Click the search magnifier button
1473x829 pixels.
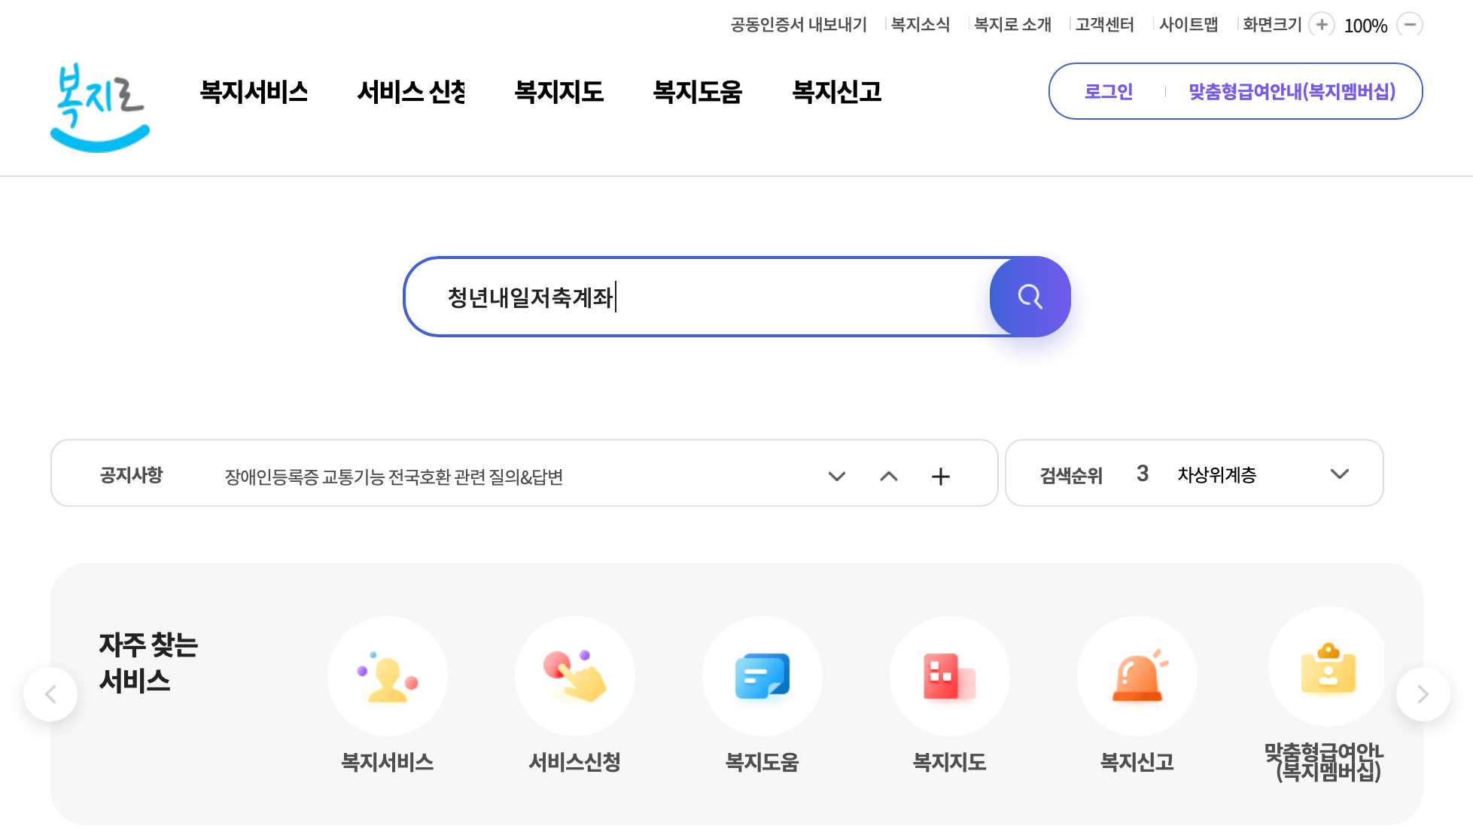(1030, 296)
